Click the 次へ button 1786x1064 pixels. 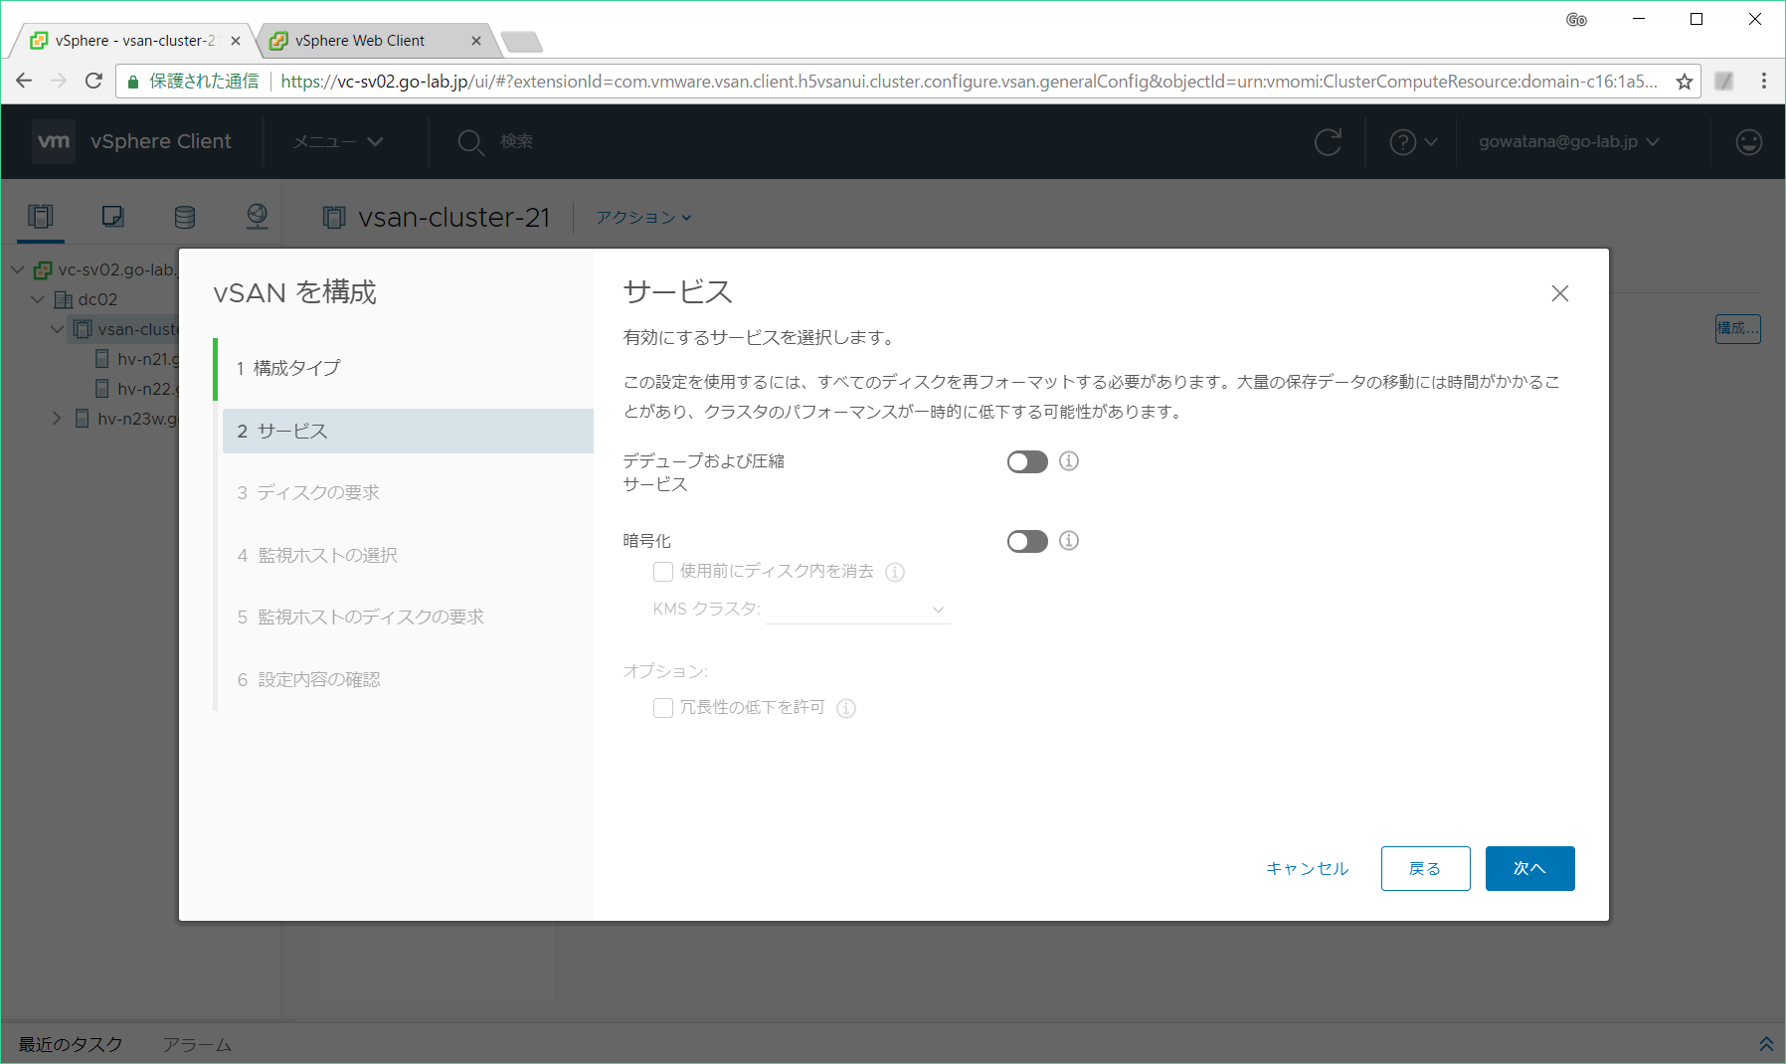(1529, 868)
